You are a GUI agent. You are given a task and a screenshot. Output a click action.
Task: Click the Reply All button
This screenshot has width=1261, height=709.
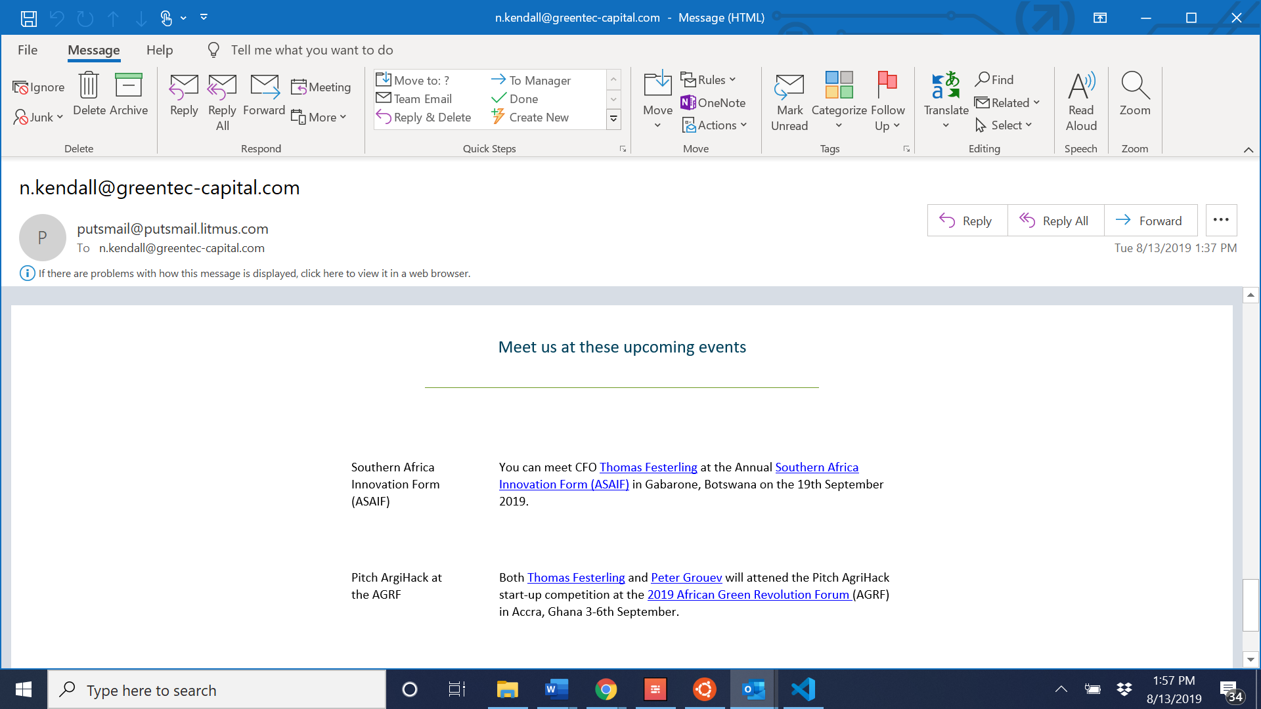point(1055,221)
